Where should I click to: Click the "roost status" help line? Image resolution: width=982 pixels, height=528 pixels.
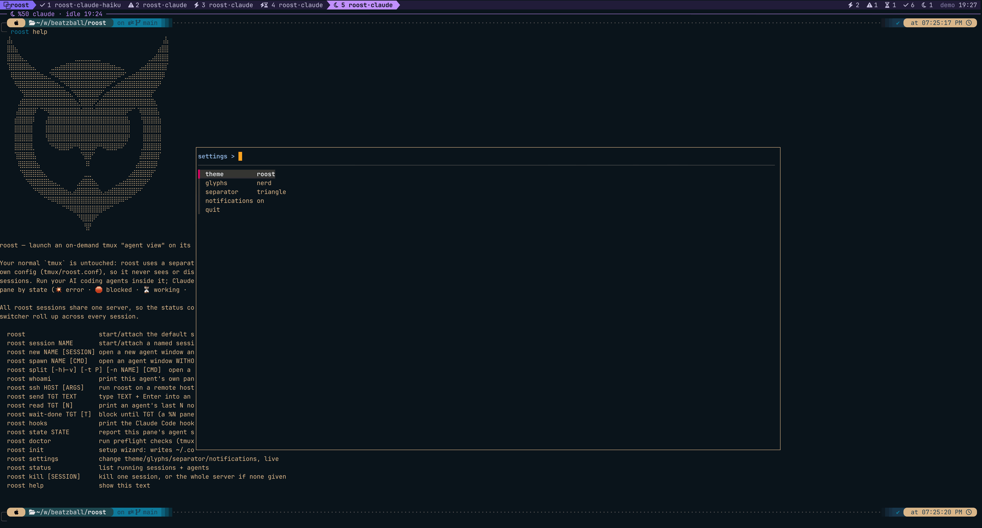(108, 468)
